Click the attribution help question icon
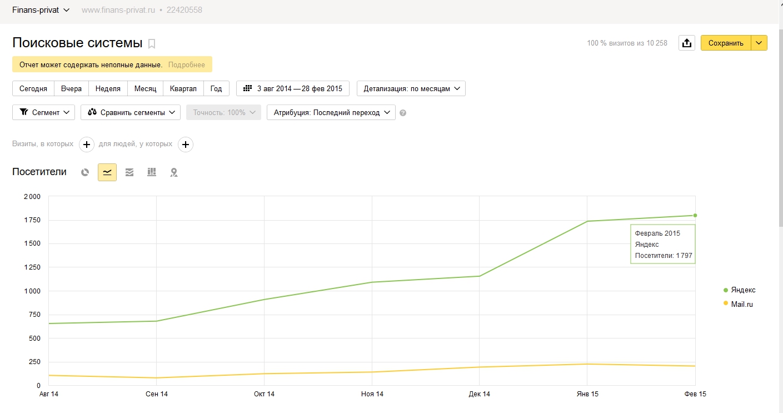Viewport: 783px width, 413px height. [403, 113]
